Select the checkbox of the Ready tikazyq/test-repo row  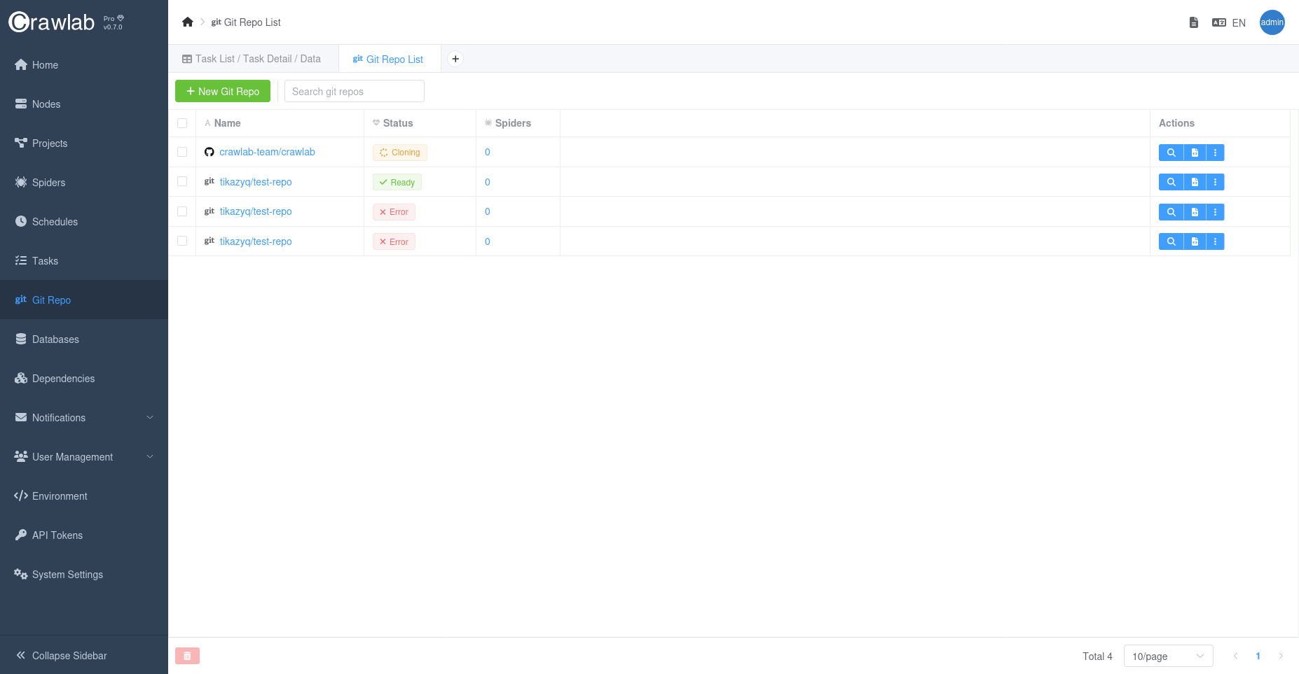pos(182,182)
